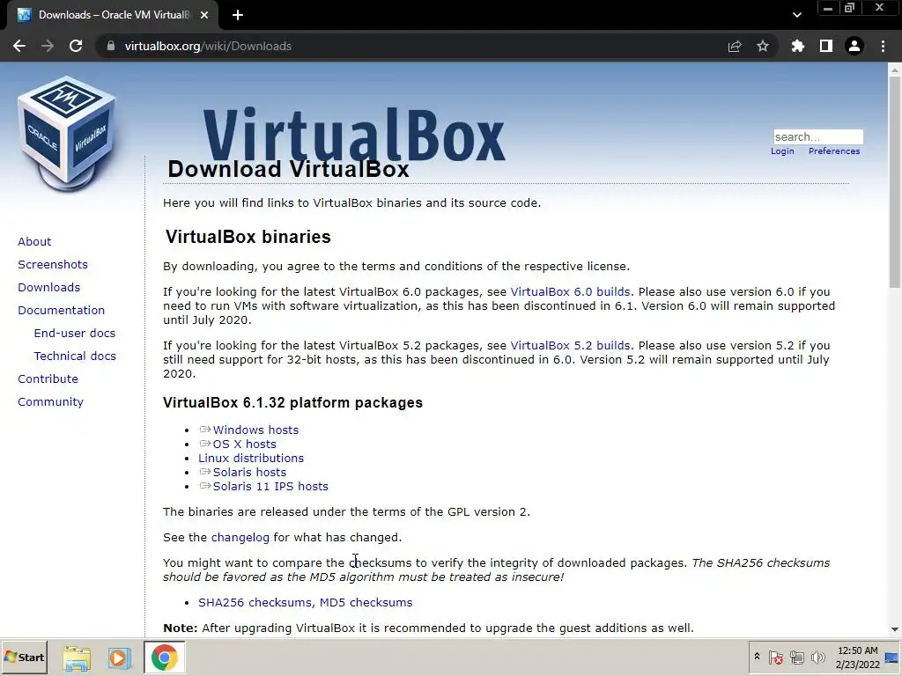
Task: Open the Preferences link
Action: point(834,151)
